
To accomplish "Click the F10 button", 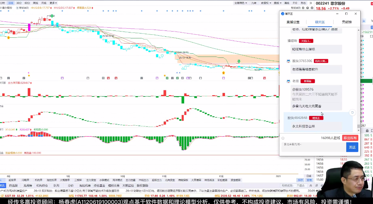I will click(295, 3).
